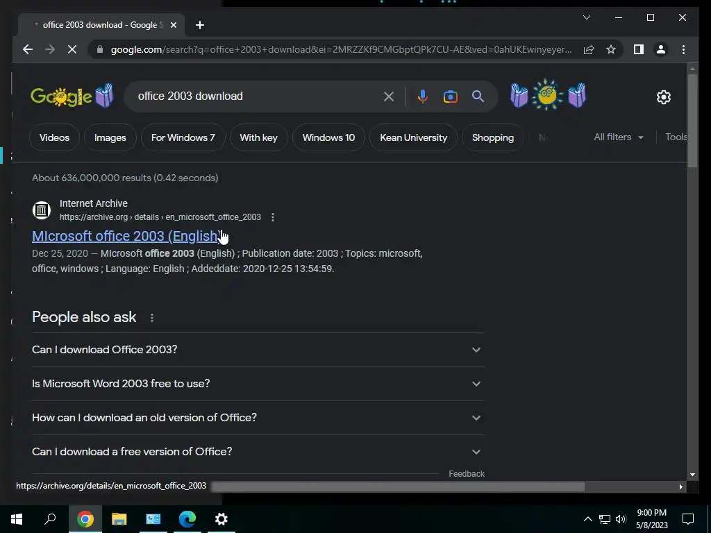Open Google settings gear icon

click(x=663, y=96)
